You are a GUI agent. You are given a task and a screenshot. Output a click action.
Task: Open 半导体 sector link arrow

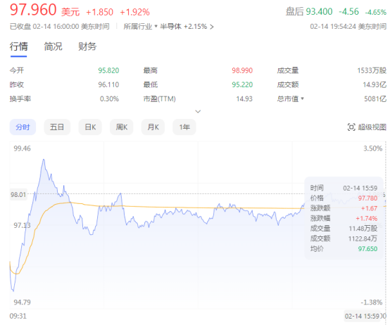[212, 27]
